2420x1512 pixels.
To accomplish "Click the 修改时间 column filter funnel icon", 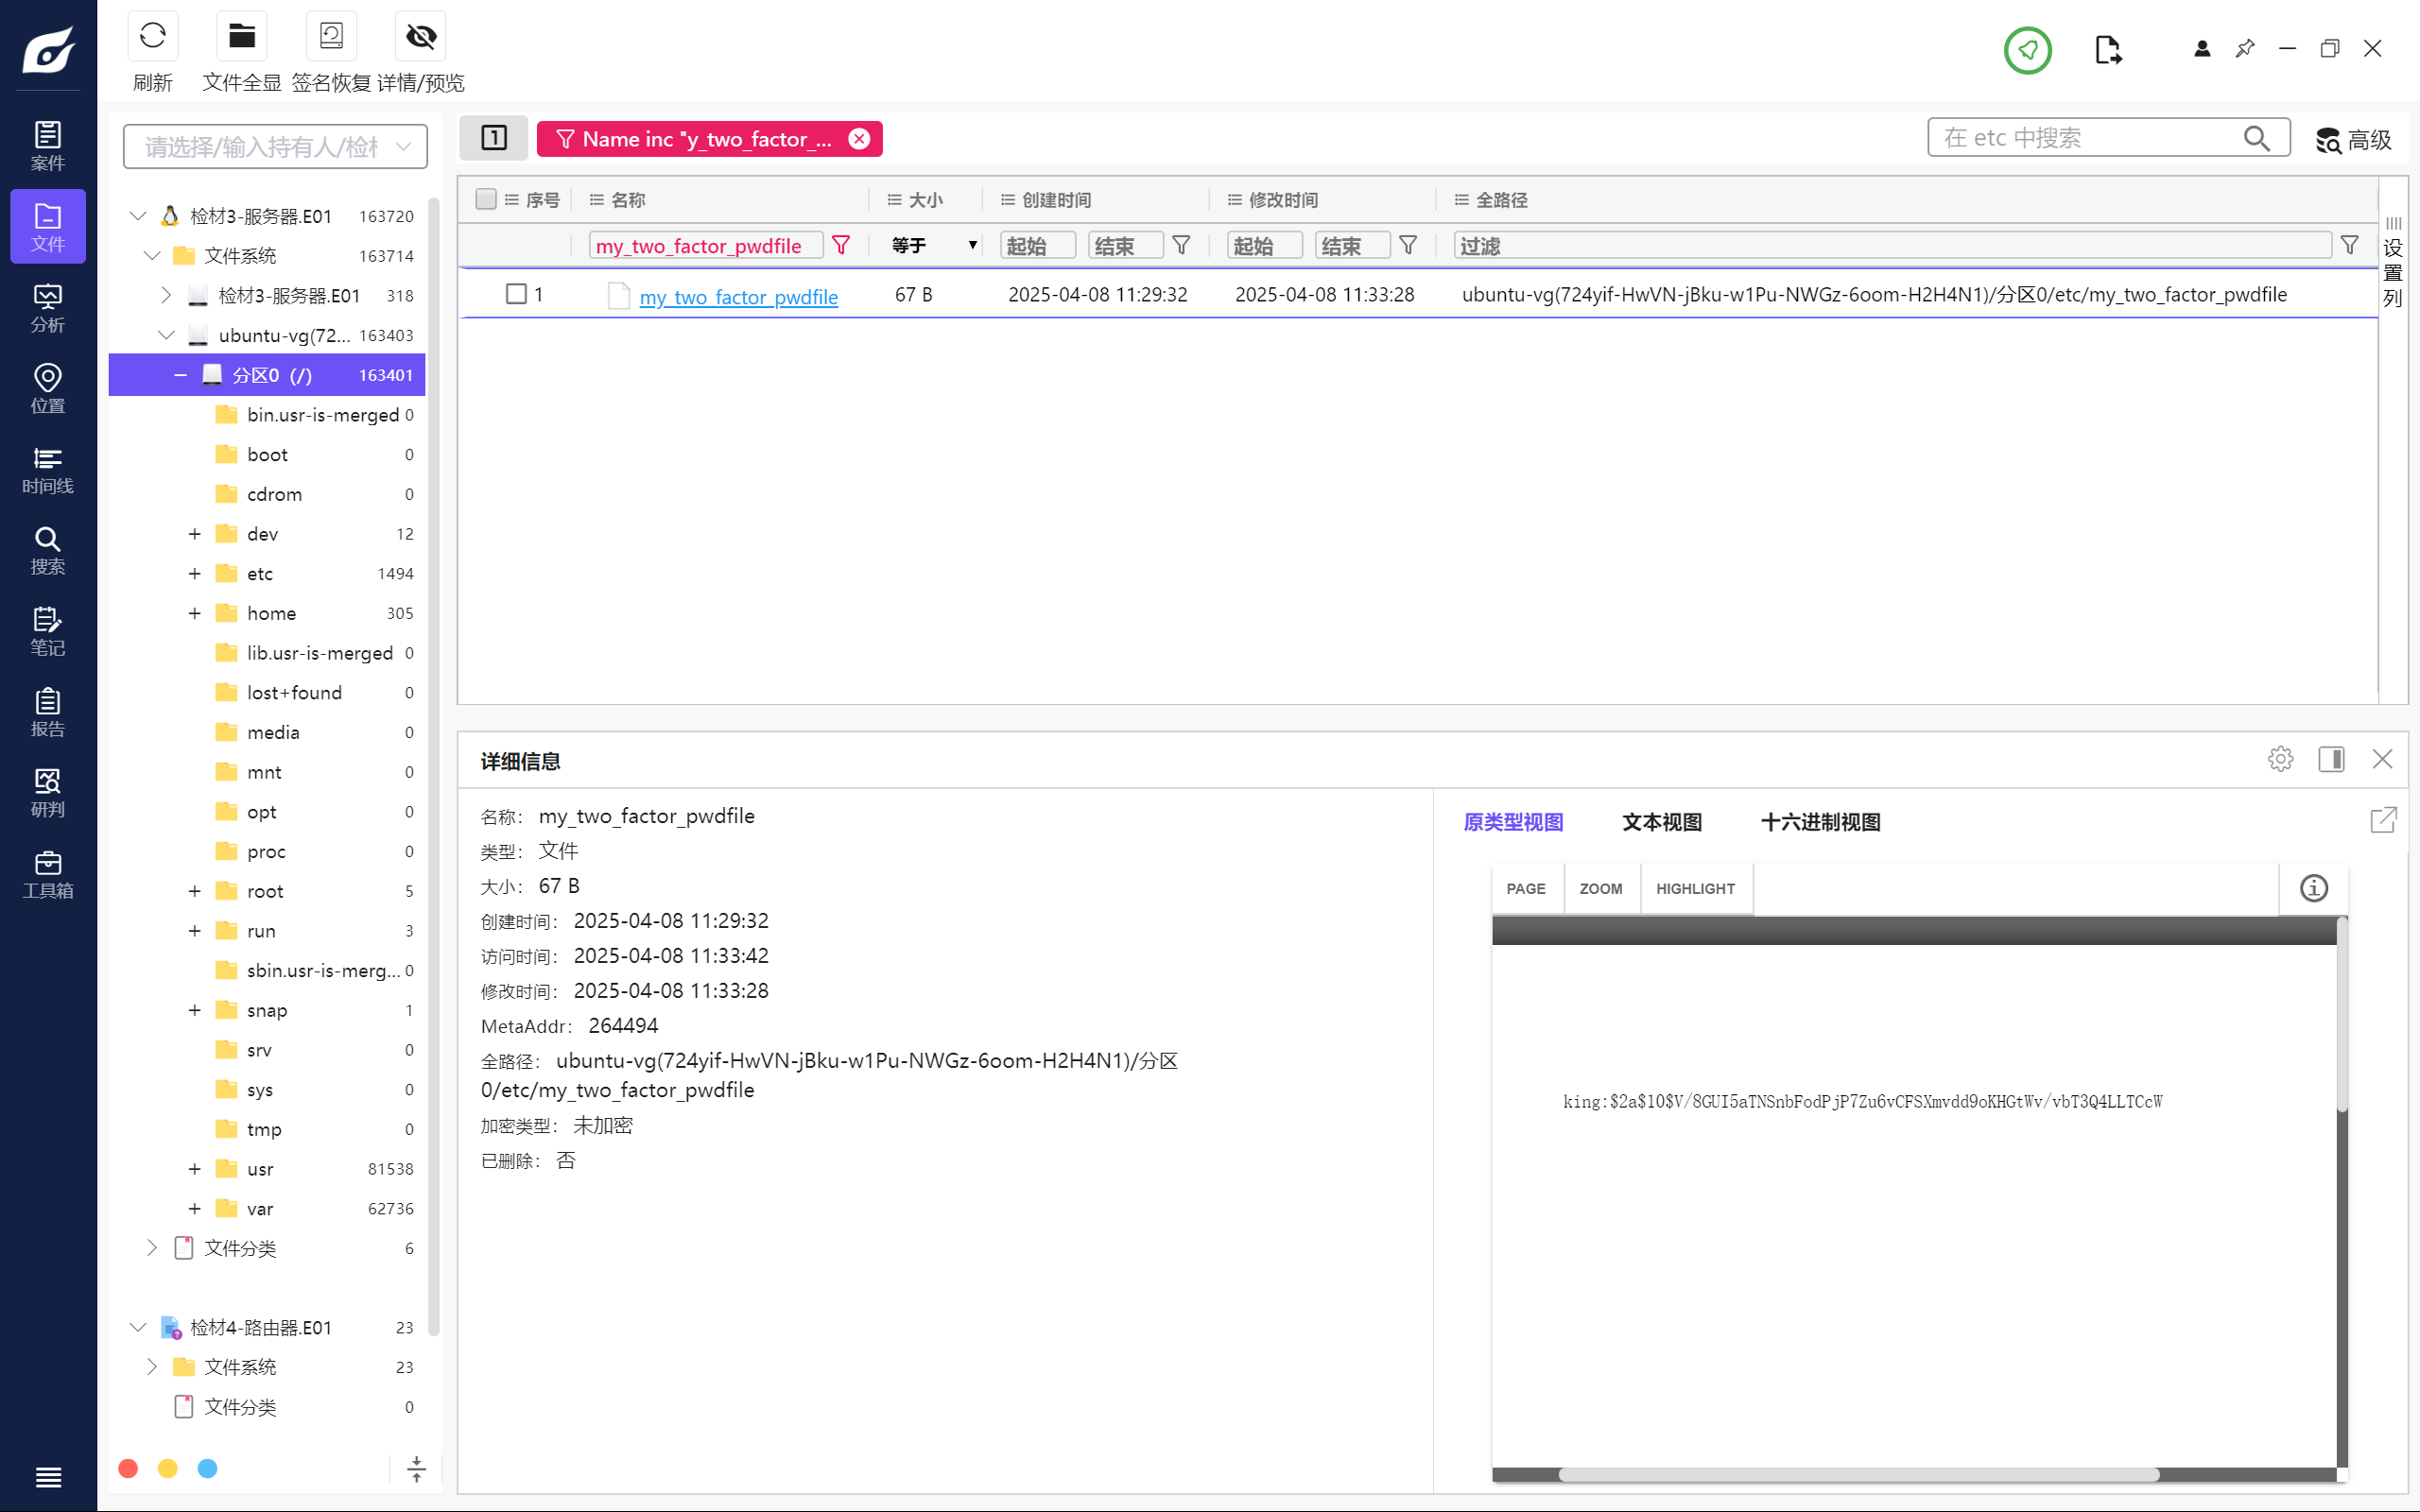I will 1408,245.
